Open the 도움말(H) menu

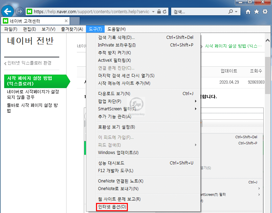(x=116, y=29)
